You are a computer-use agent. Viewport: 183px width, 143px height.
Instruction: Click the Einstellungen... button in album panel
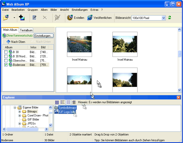point(43,36)
